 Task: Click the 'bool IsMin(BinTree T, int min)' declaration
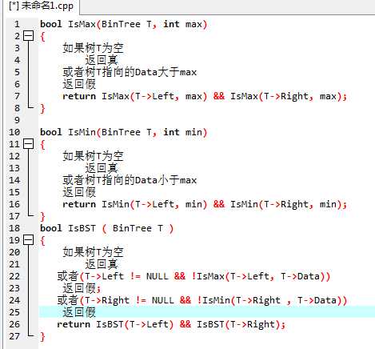[123, 132]
